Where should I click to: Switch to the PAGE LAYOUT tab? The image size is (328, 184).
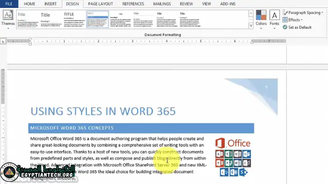(x=100, y=4)
